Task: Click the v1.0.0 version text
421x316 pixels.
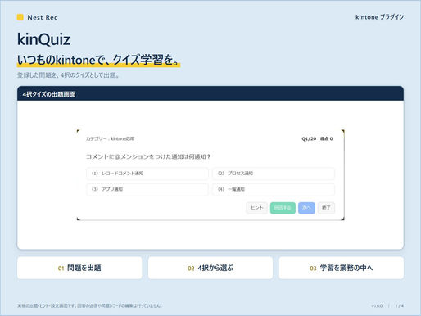Action: [377, 306]
